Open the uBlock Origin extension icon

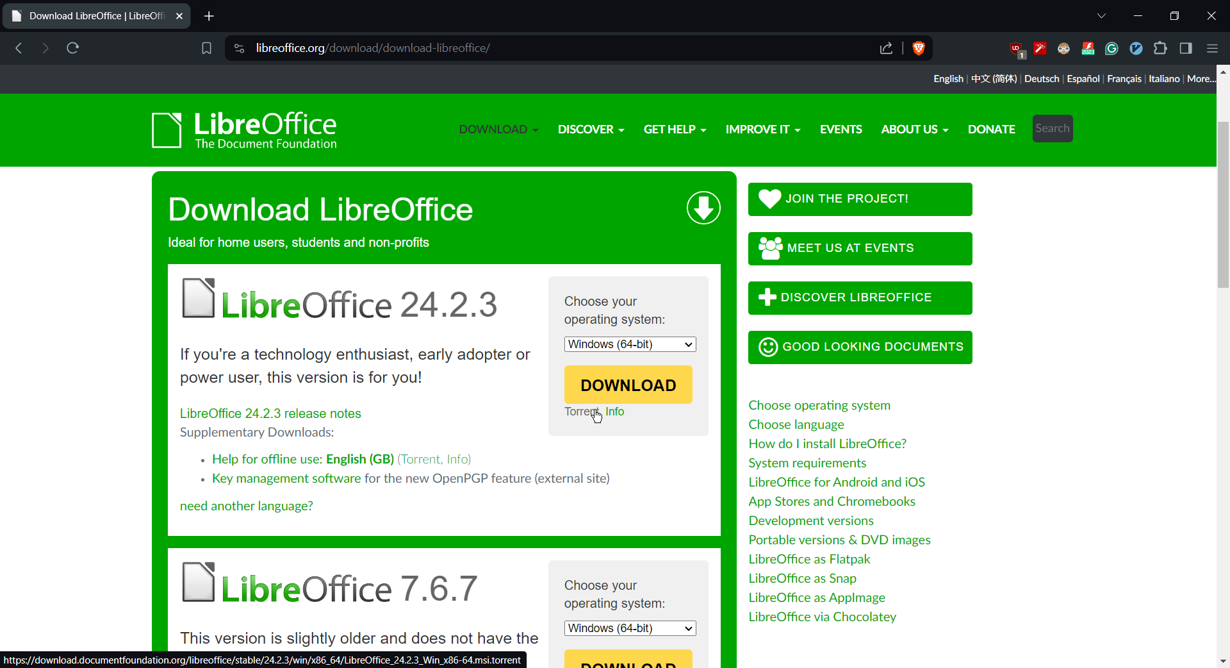pos(1017,49)
